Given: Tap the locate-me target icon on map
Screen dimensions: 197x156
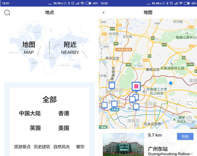Looking at the screenshot, I should point(189,118).
